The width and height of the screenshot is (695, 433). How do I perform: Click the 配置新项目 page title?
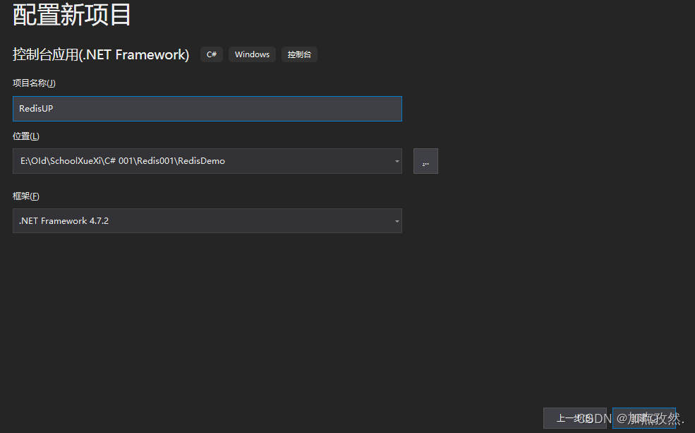click(x=72, y=15)
